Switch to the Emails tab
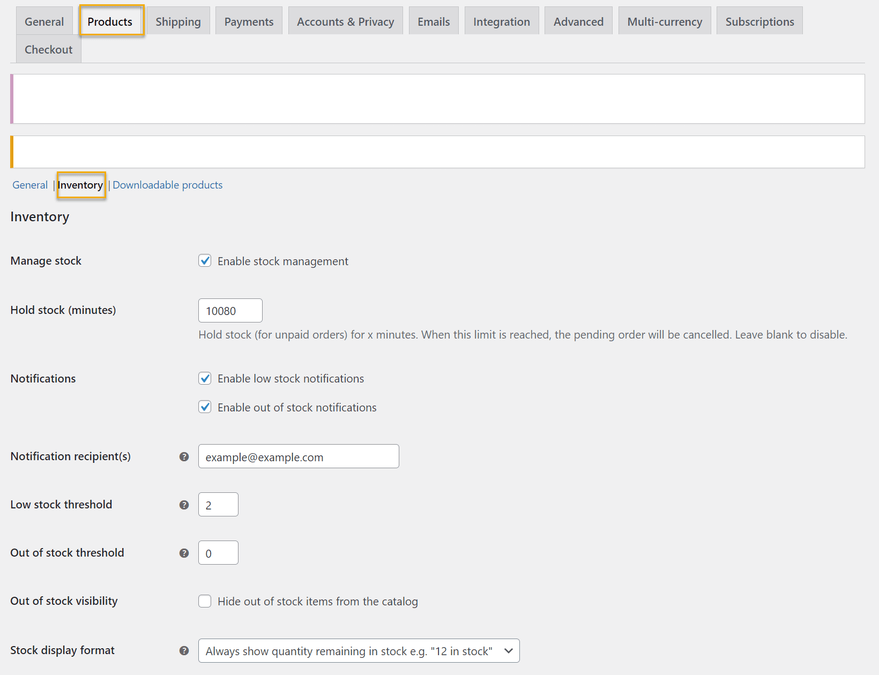This screenshot has height=675, width=879. click(434, 21)
